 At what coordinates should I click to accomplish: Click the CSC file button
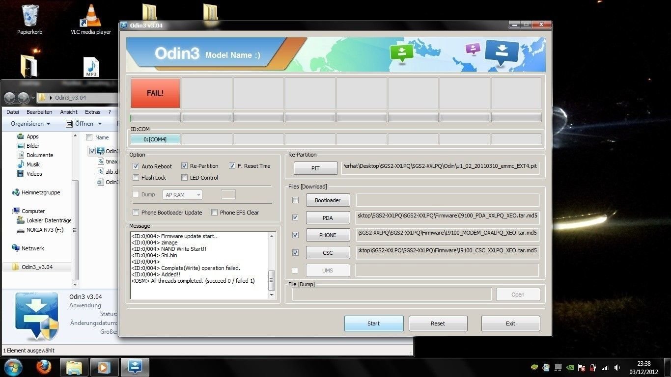pyautogui.click(x=328, y=253)
